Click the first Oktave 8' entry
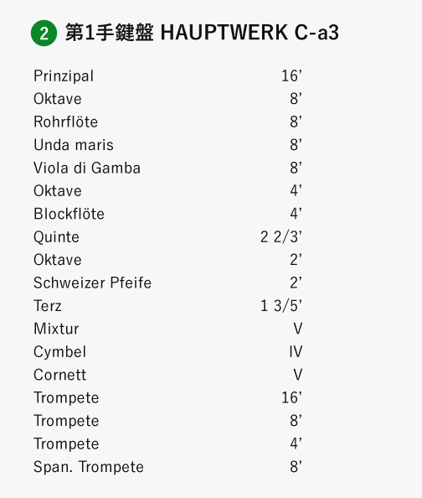This screenshot has height=498, width=422. tap(167, 99)
